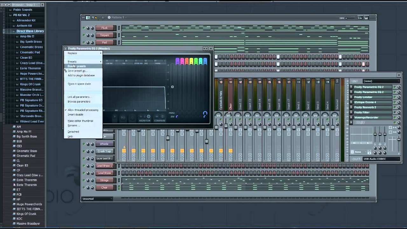Disable the Fruity Limiter effect LED
The image size is (407, 229).
pos(395,97)
